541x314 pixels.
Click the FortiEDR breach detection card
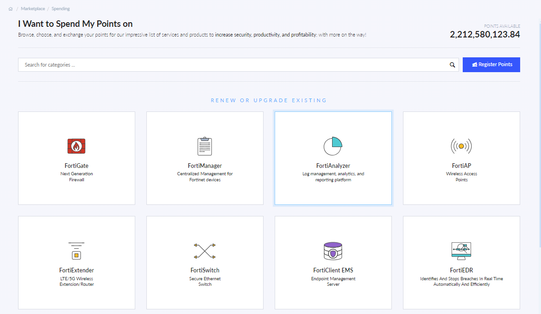pos(461,262)
